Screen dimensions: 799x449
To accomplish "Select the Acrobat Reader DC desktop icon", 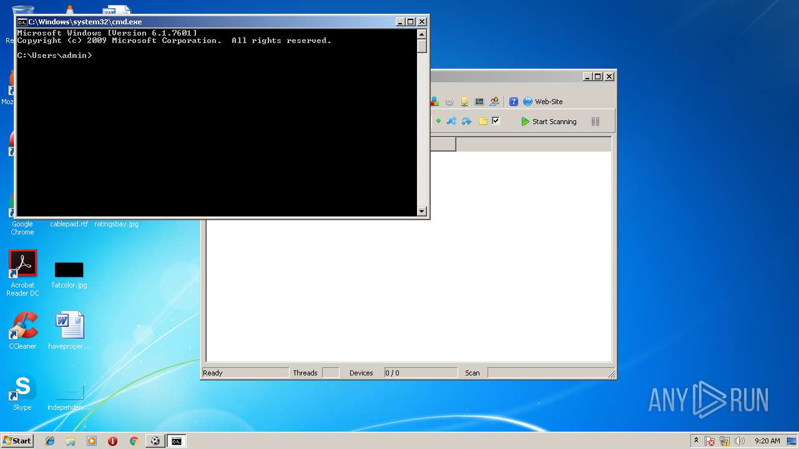I will point(22,273).
